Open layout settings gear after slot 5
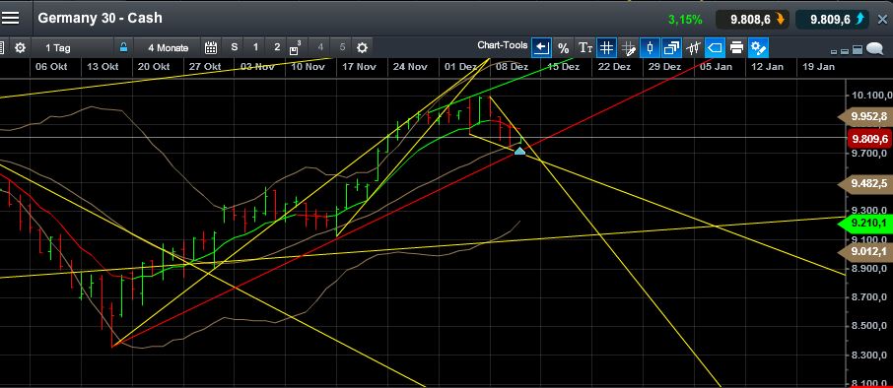This screenshot has height=388, width=893. point(362,47)
